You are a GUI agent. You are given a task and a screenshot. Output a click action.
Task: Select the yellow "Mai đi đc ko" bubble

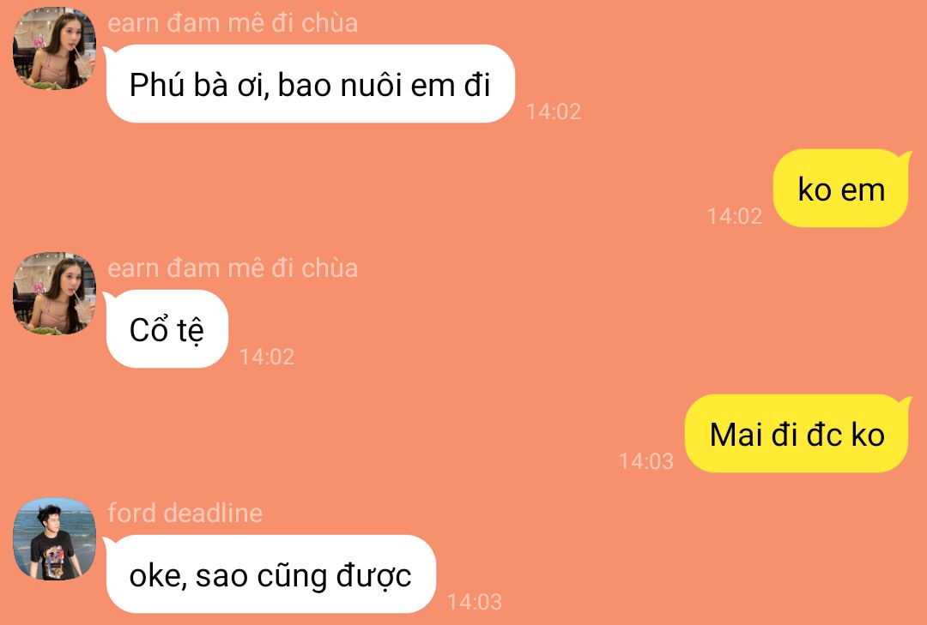tap(797, 434)
